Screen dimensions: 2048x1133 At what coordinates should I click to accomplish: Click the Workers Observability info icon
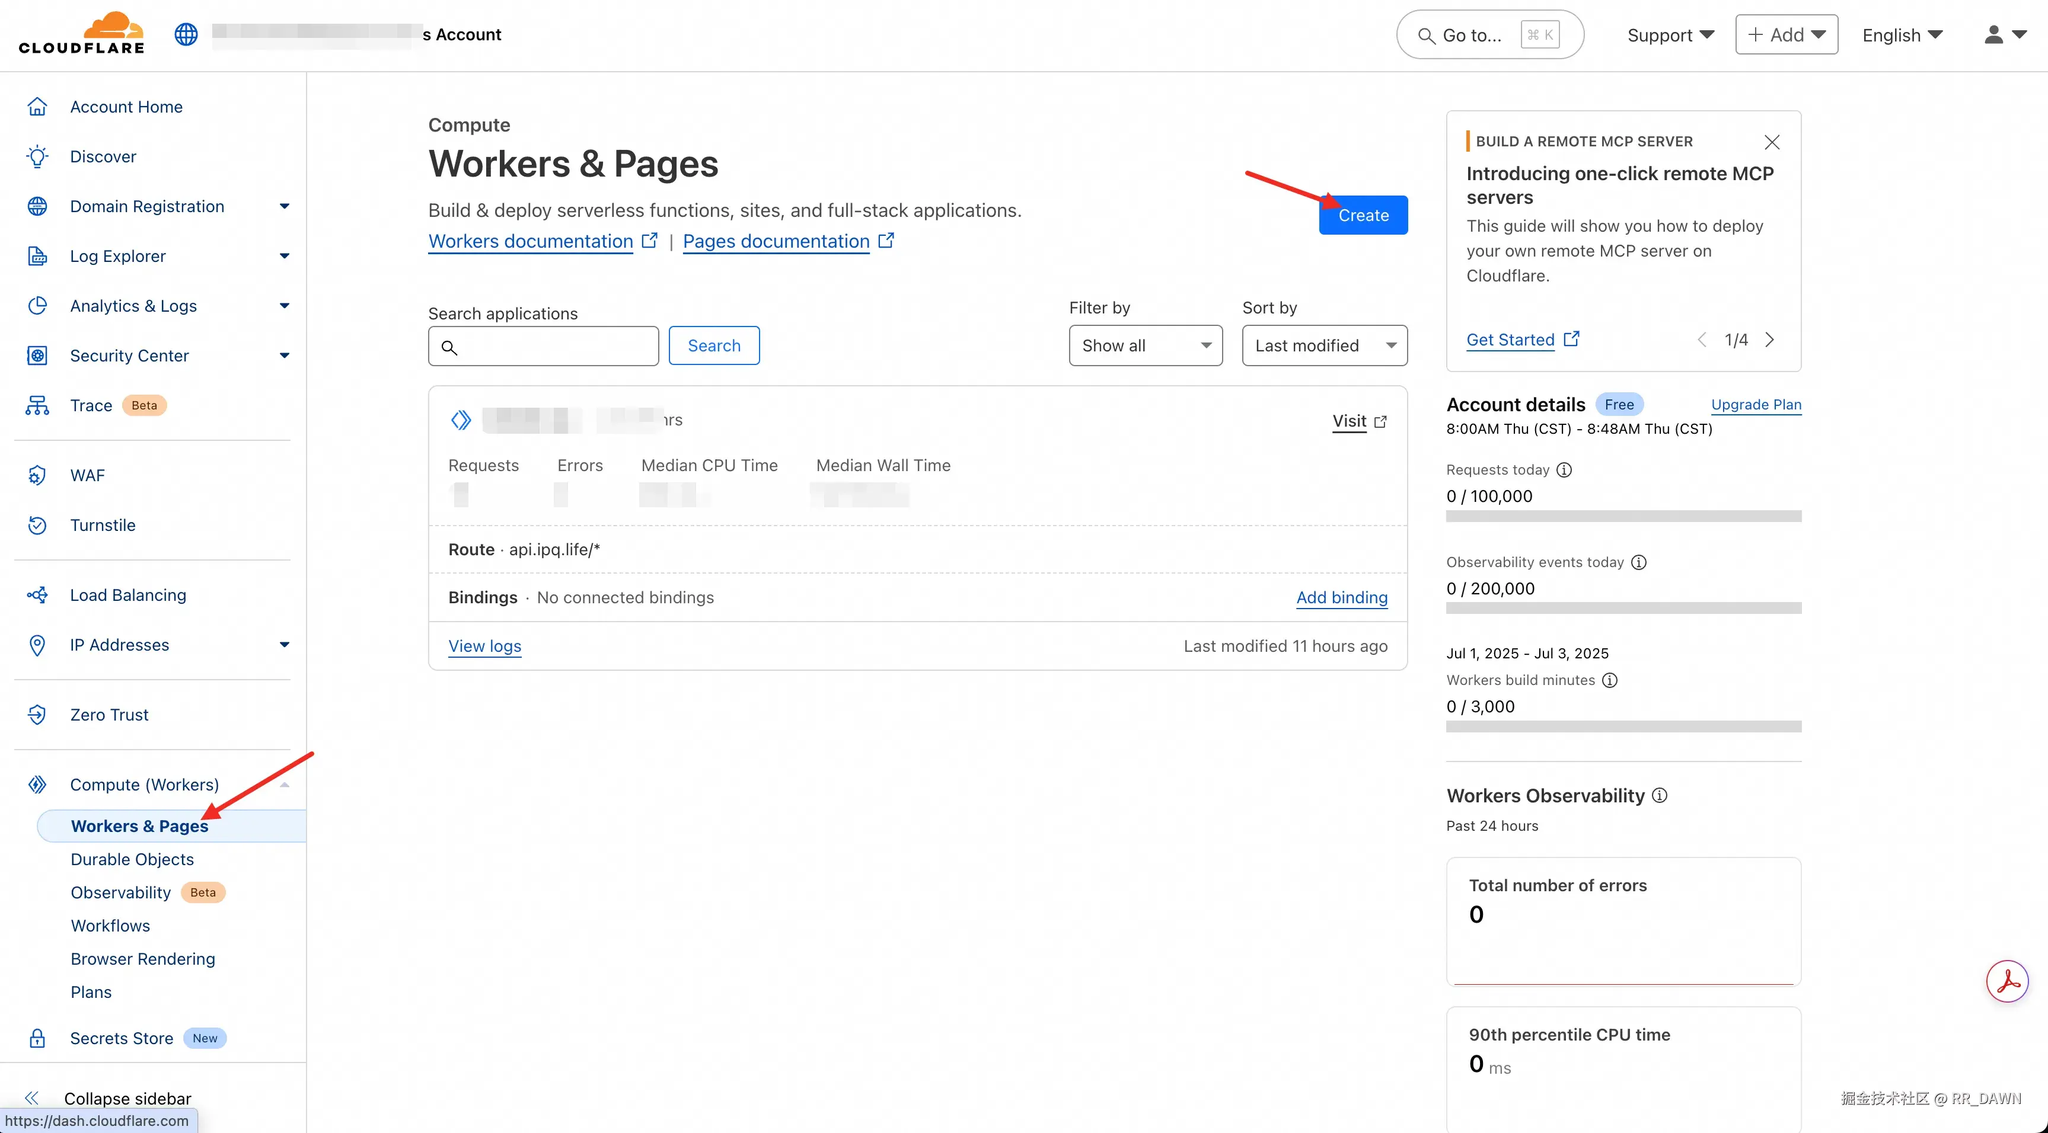[1660, 795]
